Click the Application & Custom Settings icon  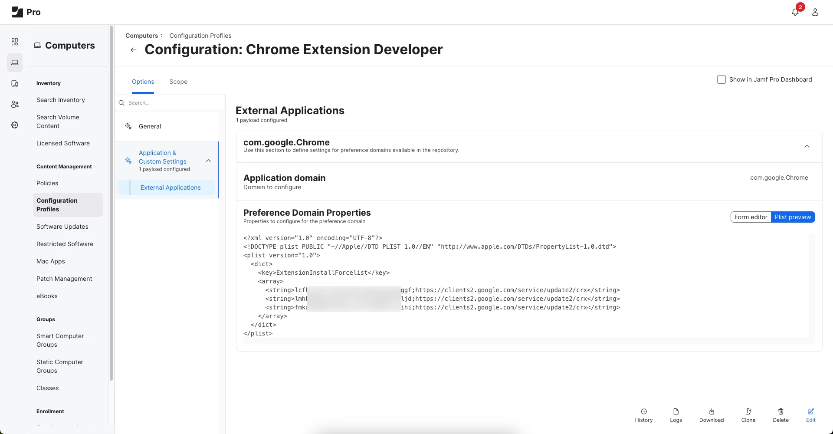[x=128, y=161]
